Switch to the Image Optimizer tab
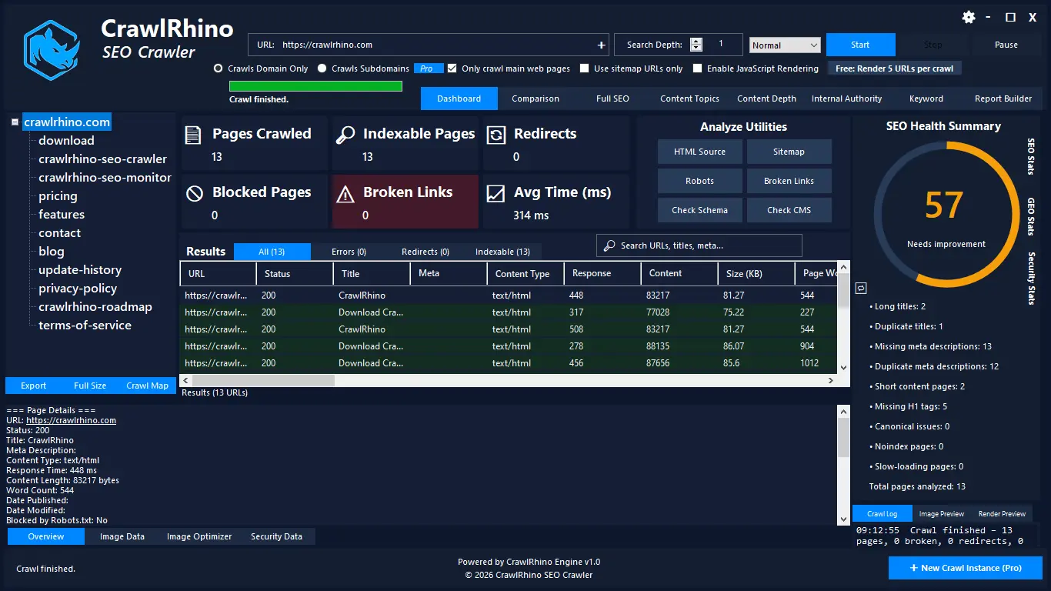1051x591 pixels. (199, 536)
